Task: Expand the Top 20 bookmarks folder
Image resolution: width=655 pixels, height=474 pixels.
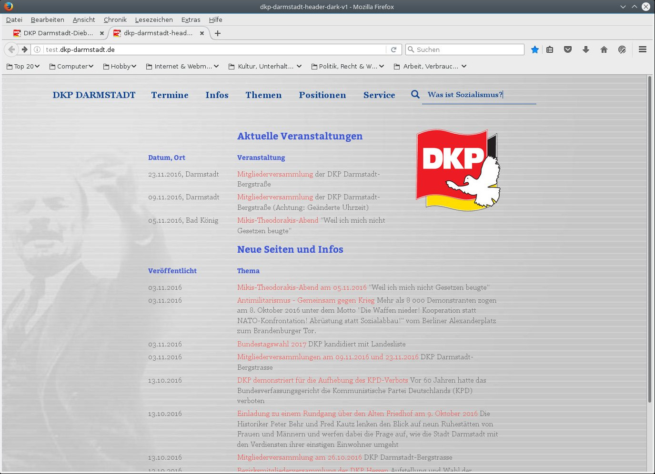Action: [x=23, y=67]
